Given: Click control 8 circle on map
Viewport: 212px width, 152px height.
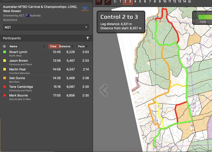Looking at the screenshot, I should (x=190, y=60).
